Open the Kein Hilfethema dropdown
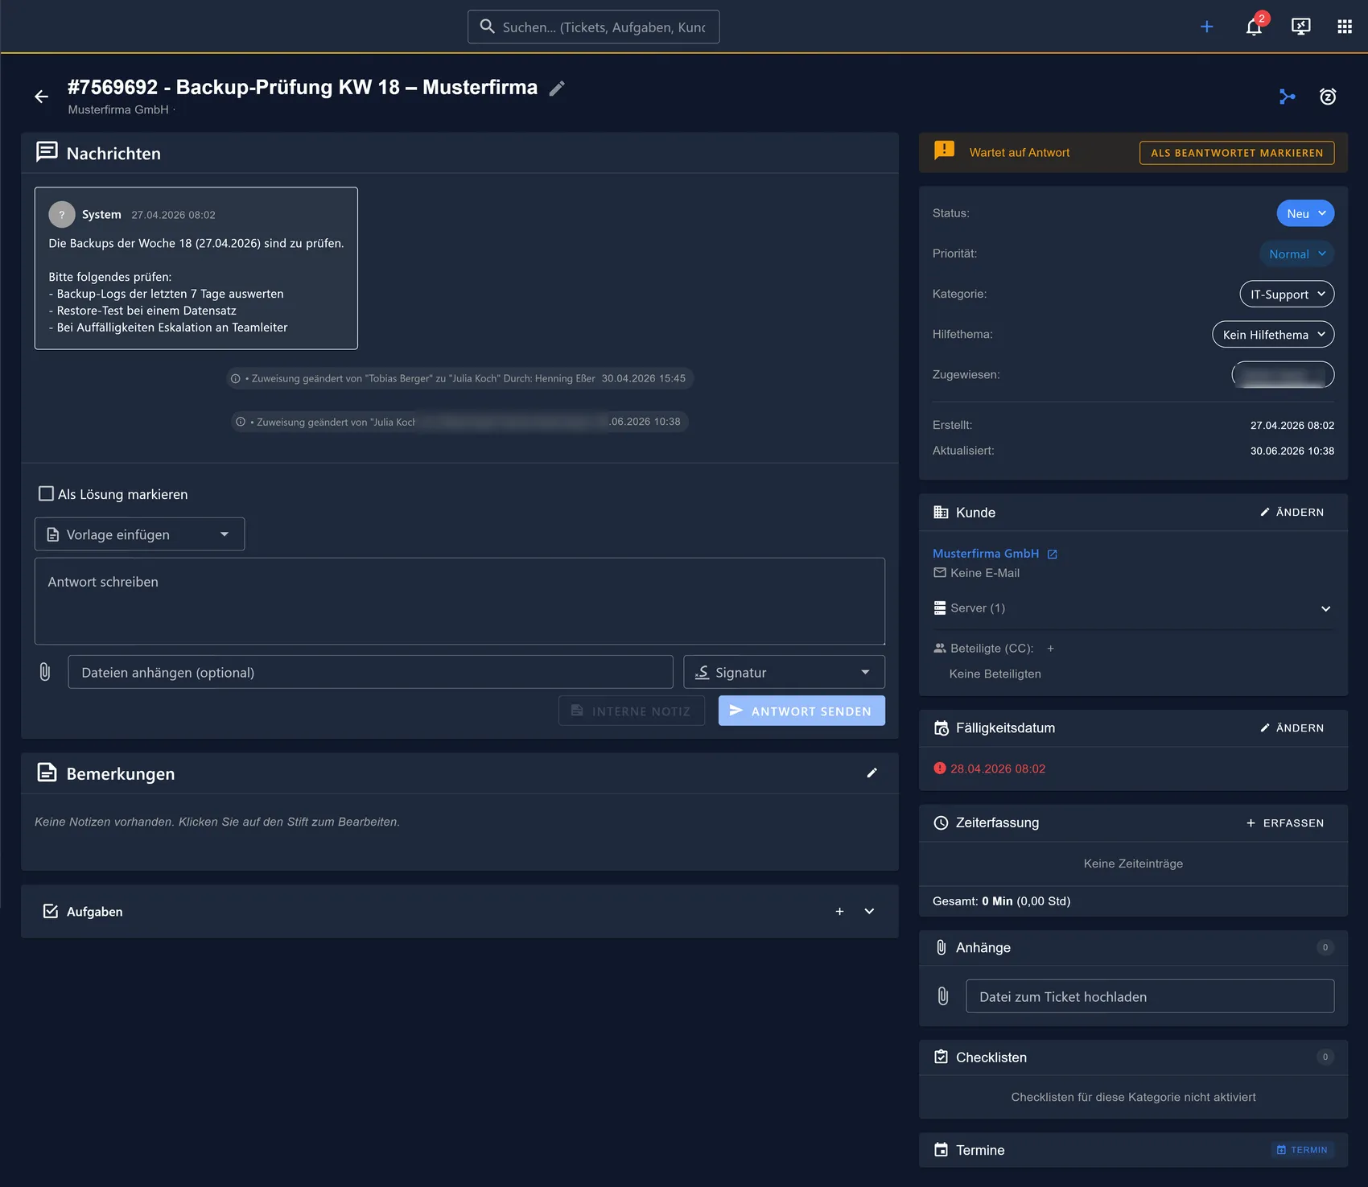Image resolution: width=1368 pixels, height=1187 pixels. tap(1273, 334)
